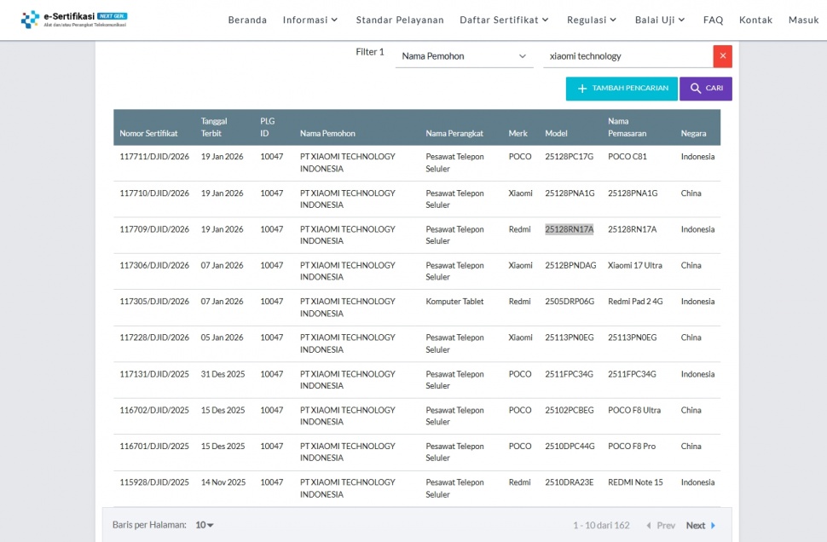Expand the Daftar Sertifikat menu
This screenshot has width=827, height=542.
(x=504, y=20)
